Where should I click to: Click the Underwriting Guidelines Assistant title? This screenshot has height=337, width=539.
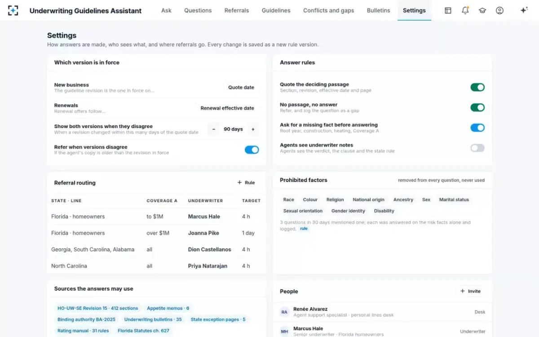(85, 10)
